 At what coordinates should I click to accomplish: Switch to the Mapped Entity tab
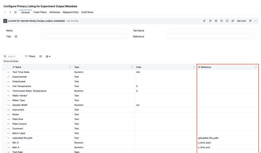(x=71, y=12)
